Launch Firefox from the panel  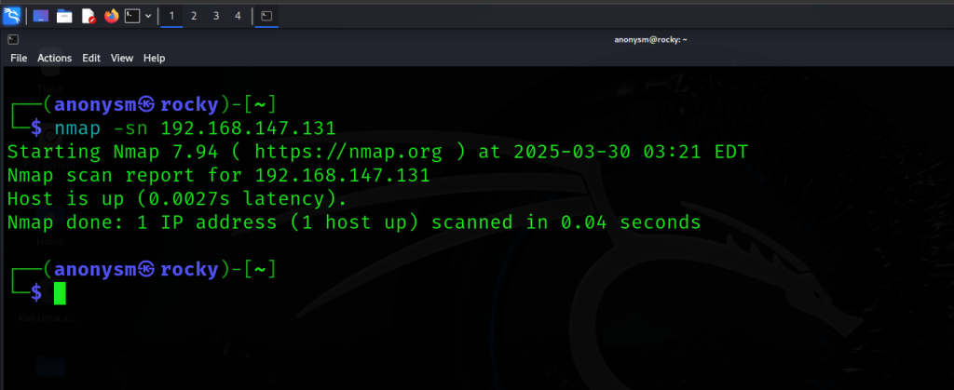pos(112,17)
